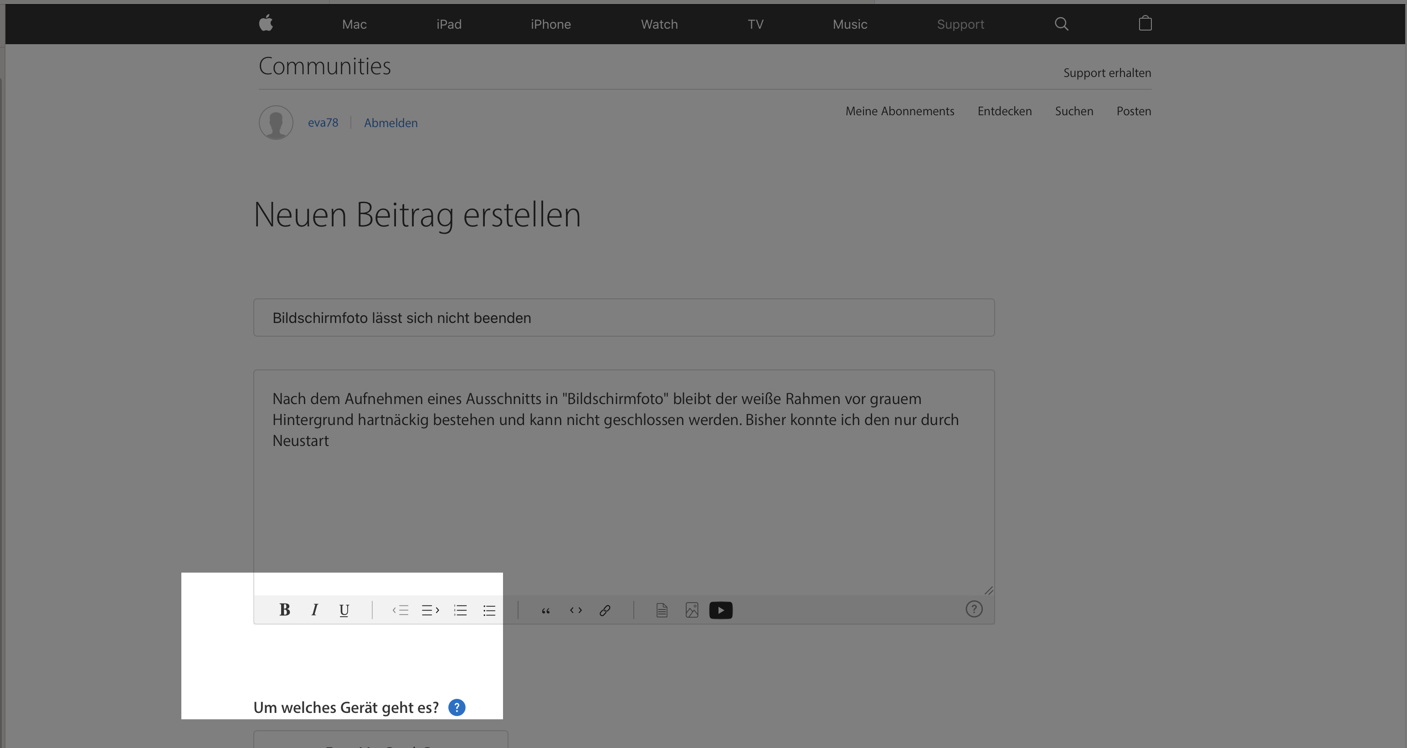Attach a document file
The image size is (1407, 748).
point(662,610)
